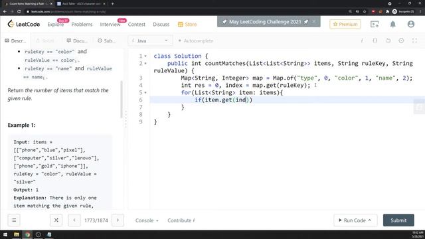The height and width of the screenshot is (239, 425).
Task: Bookmark this page with the star icon
Action: coord(365,12)
